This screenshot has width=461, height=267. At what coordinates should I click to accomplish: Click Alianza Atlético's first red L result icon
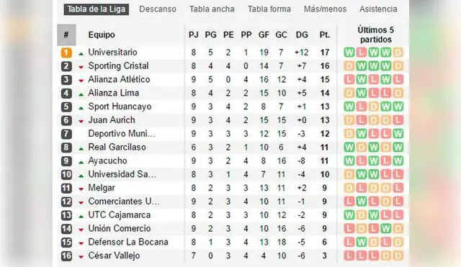[349, 79]
